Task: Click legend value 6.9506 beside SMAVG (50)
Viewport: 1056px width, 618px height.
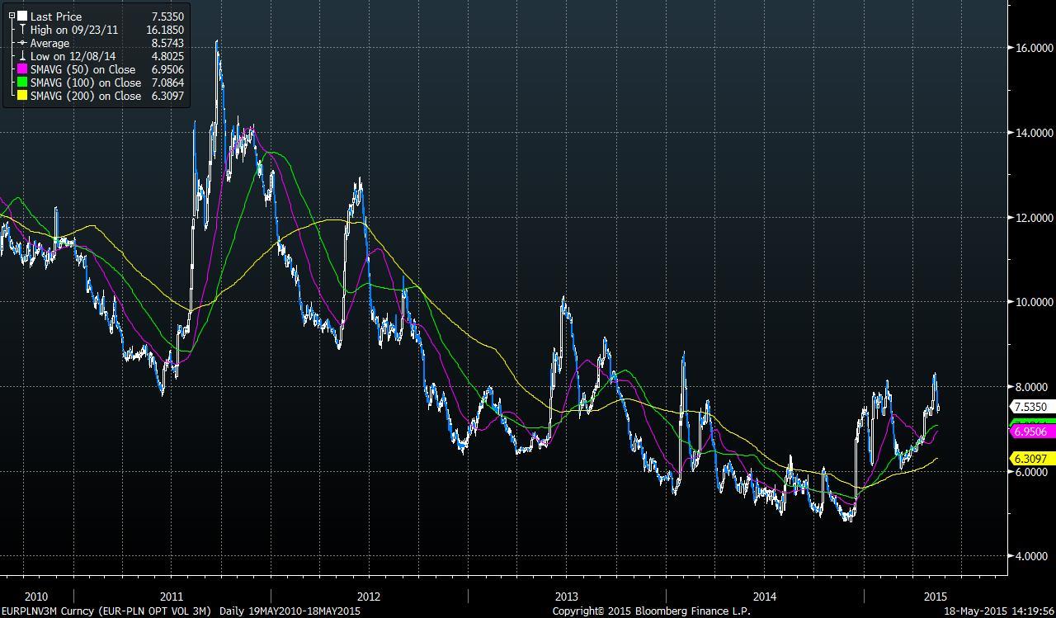Action: (x=167, y=69)
